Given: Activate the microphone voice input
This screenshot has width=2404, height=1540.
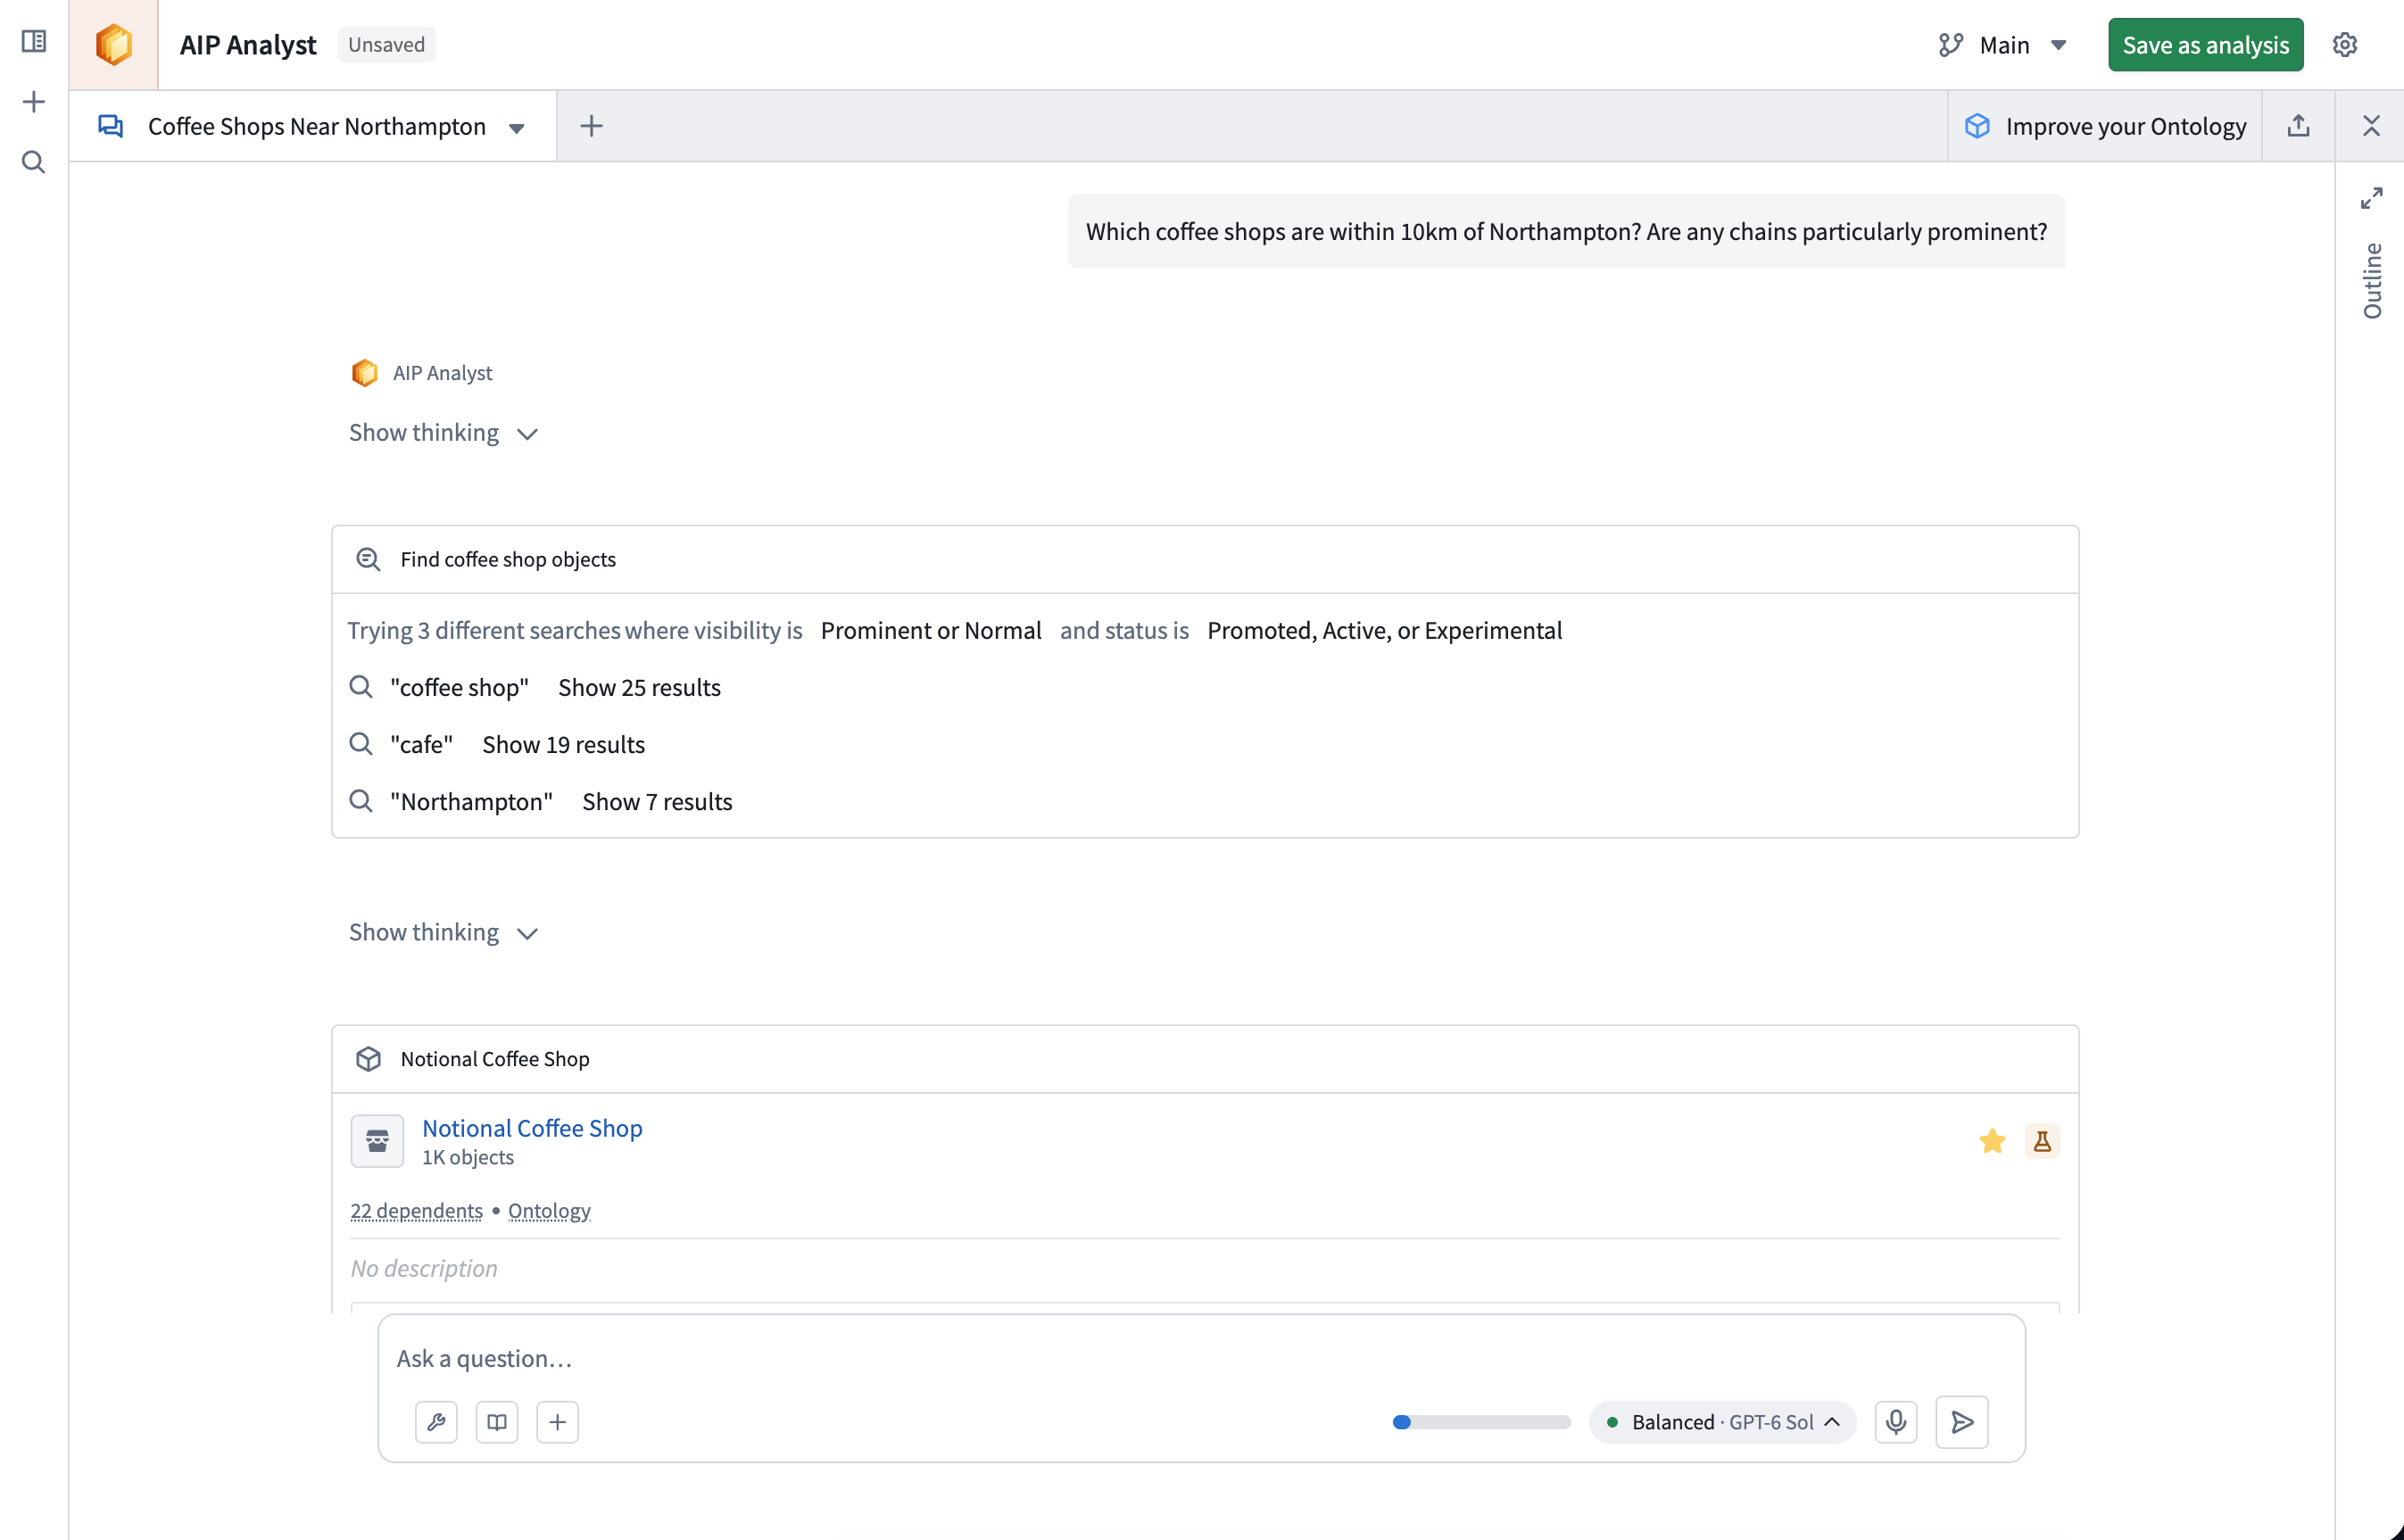Looking at the screenshot, I should (x=1895, y=1421).
